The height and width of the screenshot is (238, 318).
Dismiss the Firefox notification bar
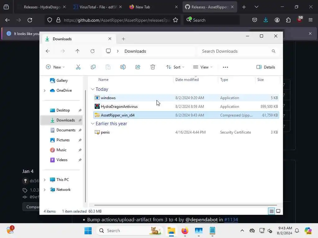pos(310,33)
